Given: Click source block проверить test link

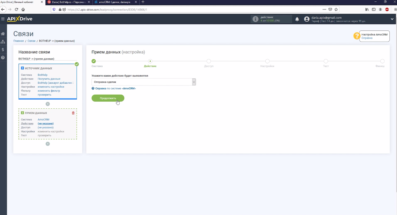Looking at the screenshot, I should tap(44, 95).
